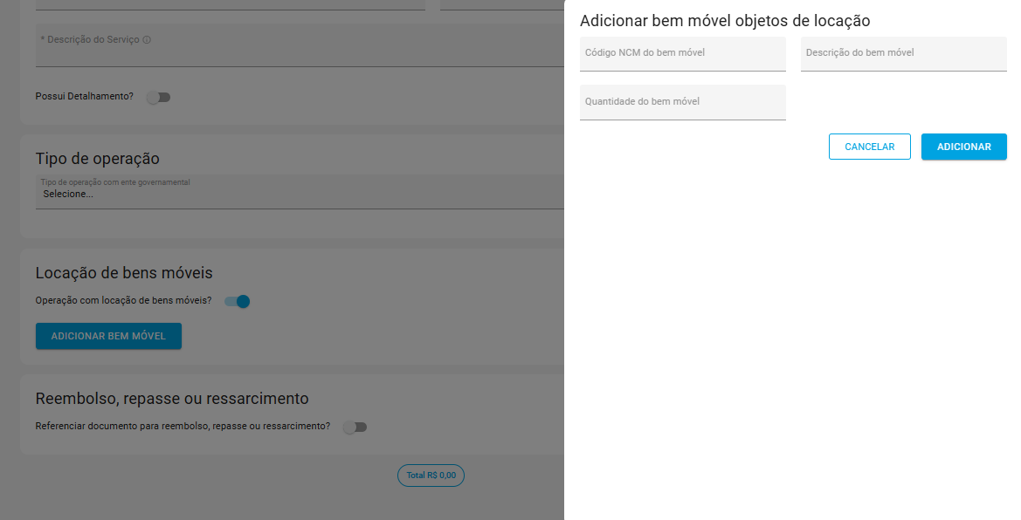
Task: Open the Tipo de operação Selecione dropdown
Action: 300,192
